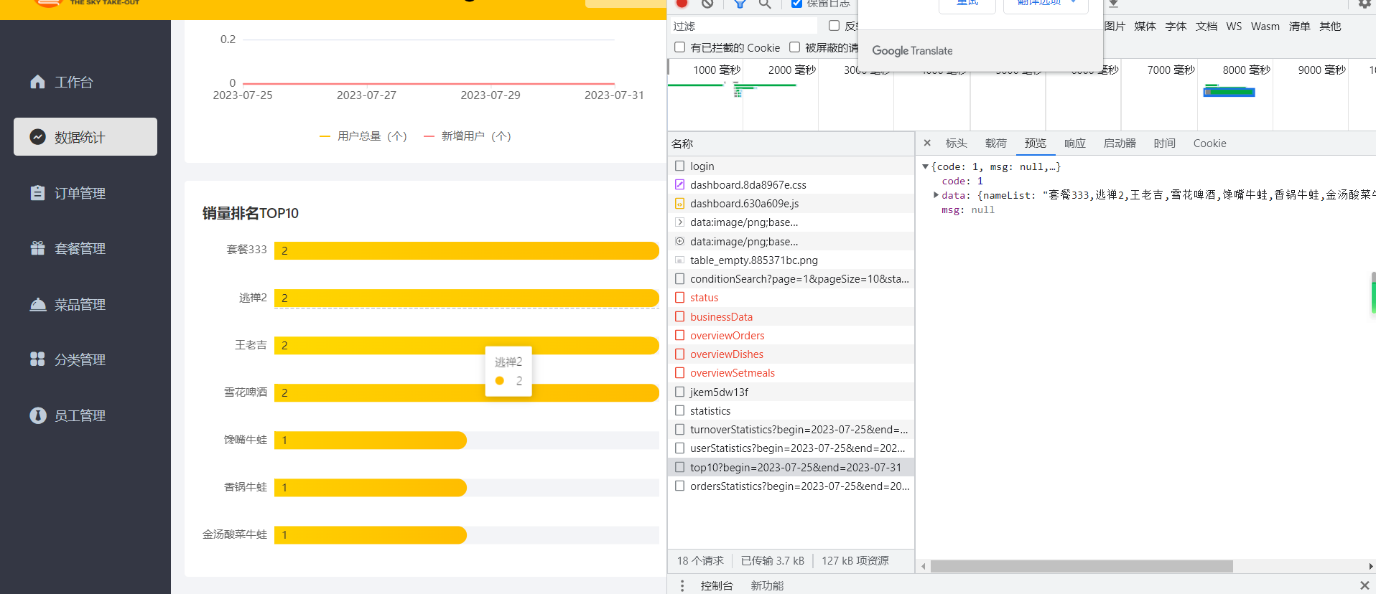Filter requests by WS type
The image size is (1376, 594).
point(1234,26)
